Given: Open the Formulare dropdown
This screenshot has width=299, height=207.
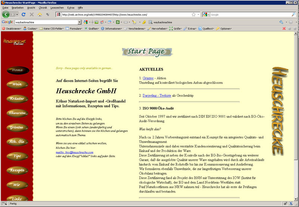Looking at the screenshot, I should point(74,29).
